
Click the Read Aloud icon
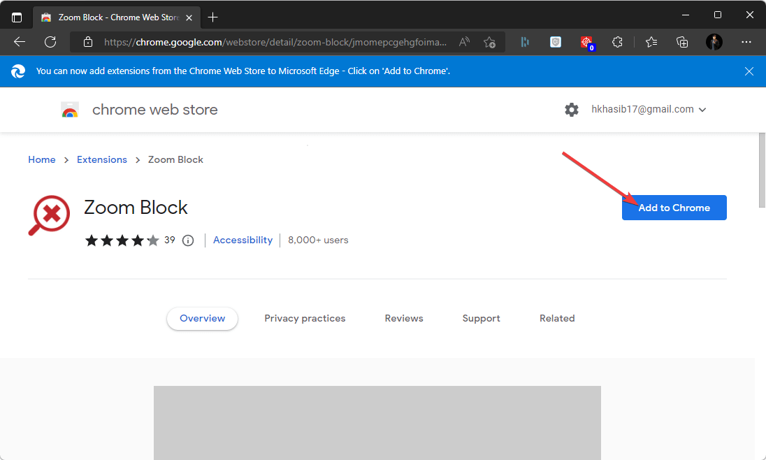click(x=464, y=42)
